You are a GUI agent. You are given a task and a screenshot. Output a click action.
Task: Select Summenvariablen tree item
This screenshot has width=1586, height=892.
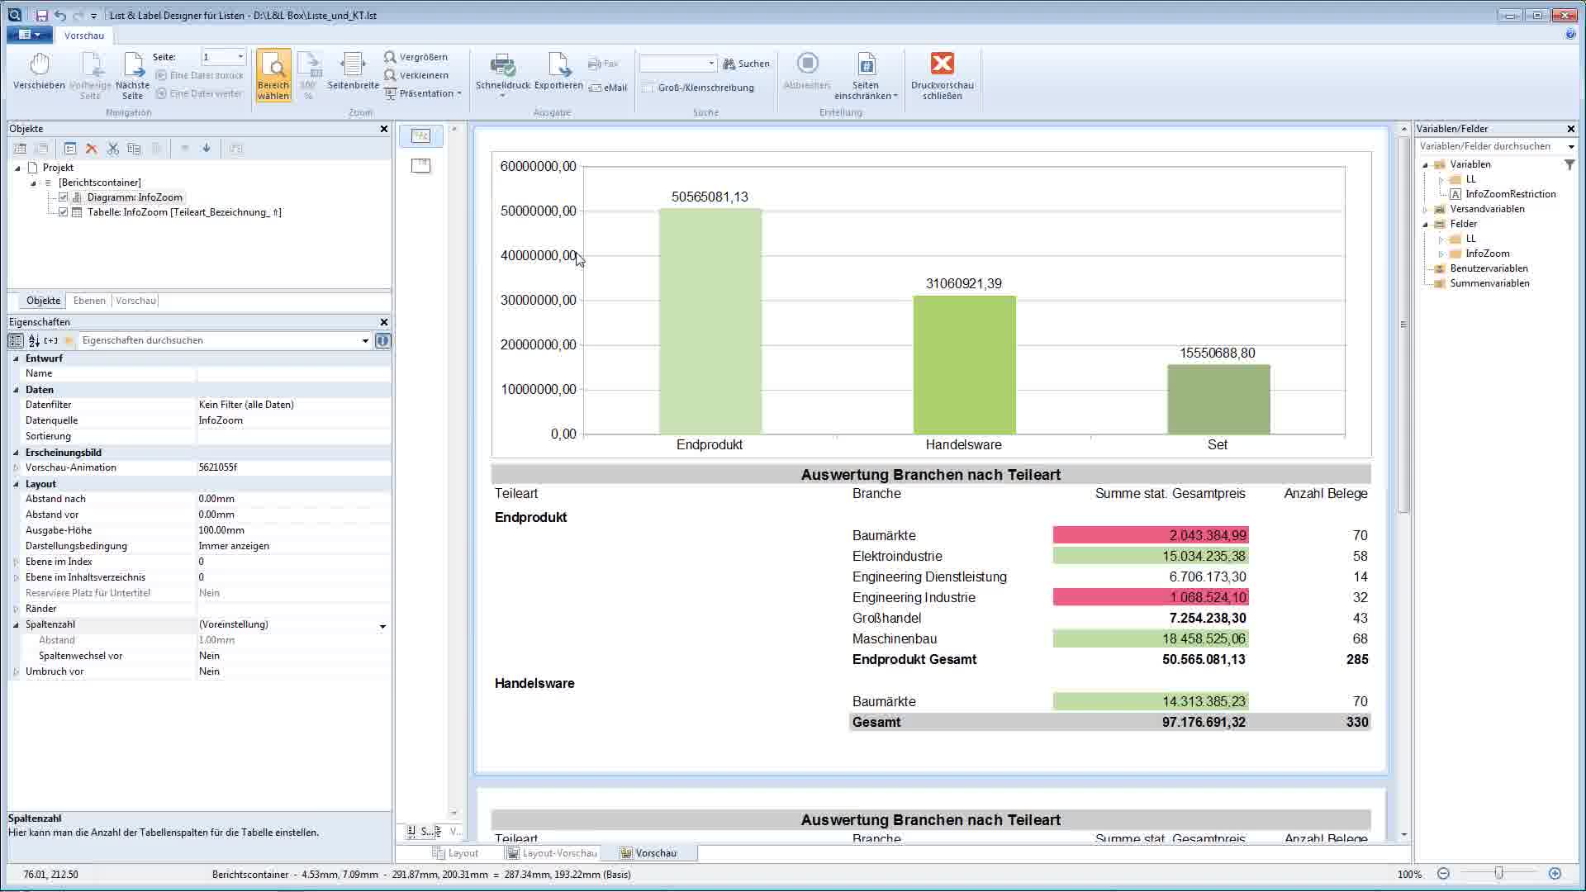(x=1489, y=283)
